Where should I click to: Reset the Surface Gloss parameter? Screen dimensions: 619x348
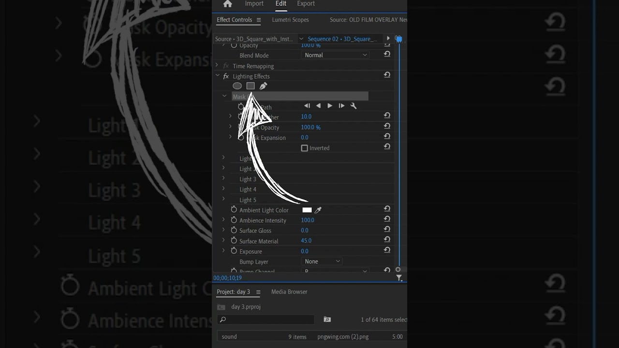click(x=387, y=230)
